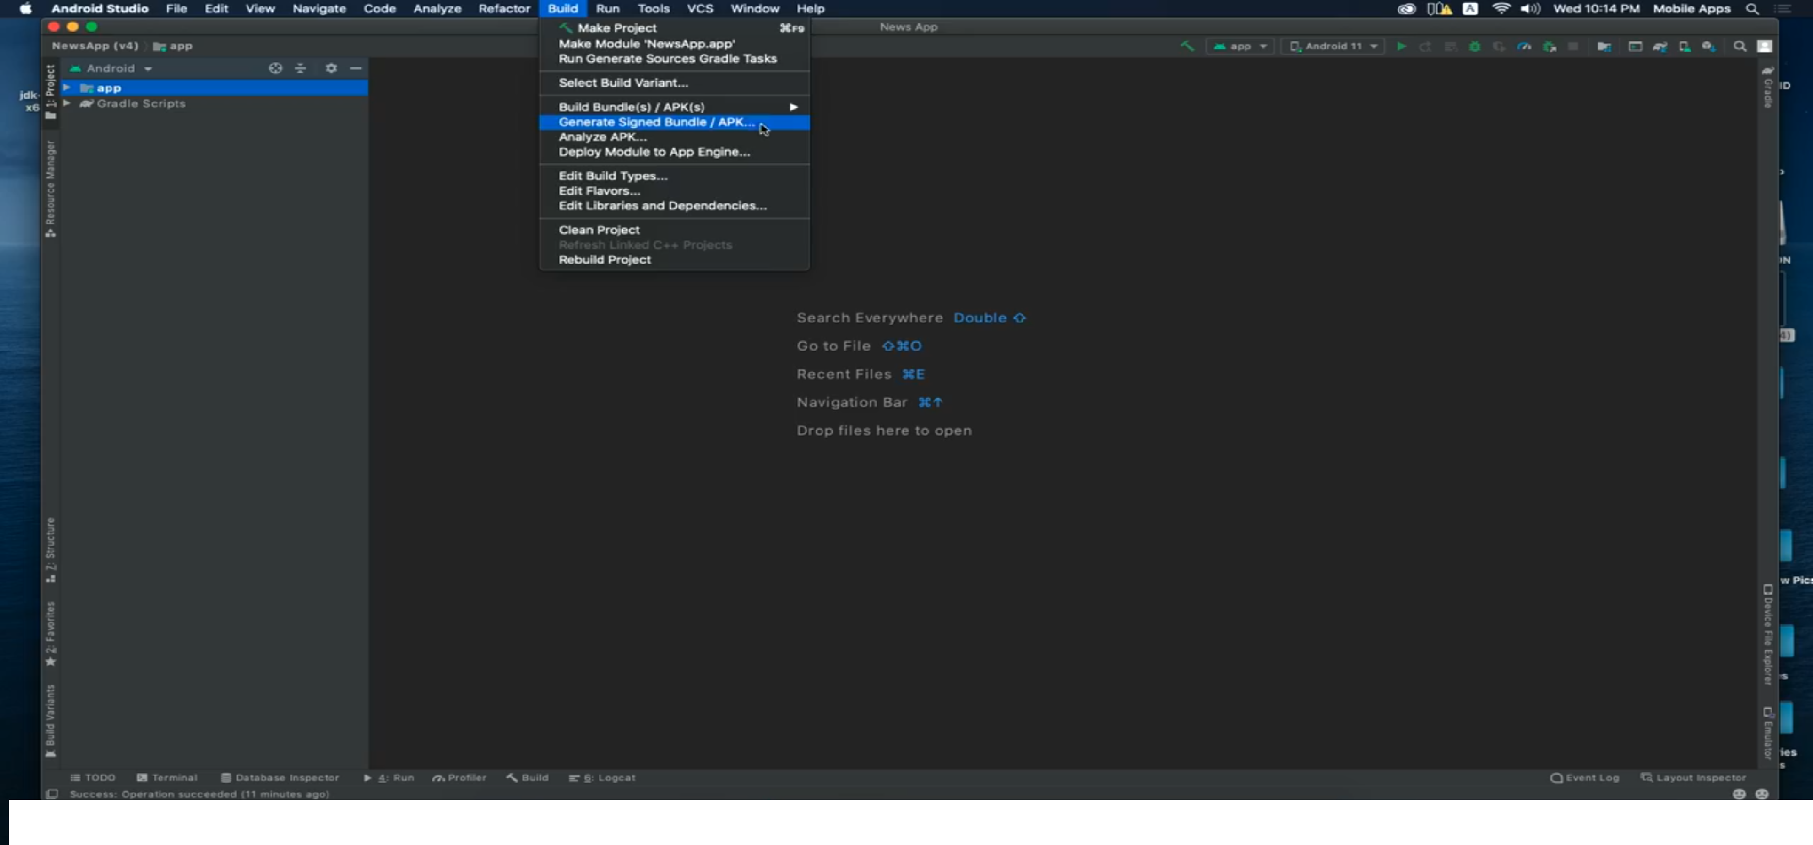The image size is (1813, 845).
Task: Toggle the 2: Favorites tool window stripe
Action: (x=50, y=633)
